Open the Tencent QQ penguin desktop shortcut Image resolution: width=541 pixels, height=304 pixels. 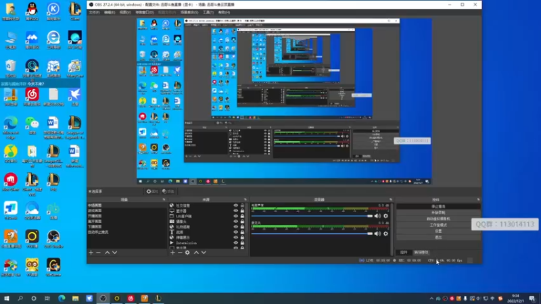pos(32,11)
